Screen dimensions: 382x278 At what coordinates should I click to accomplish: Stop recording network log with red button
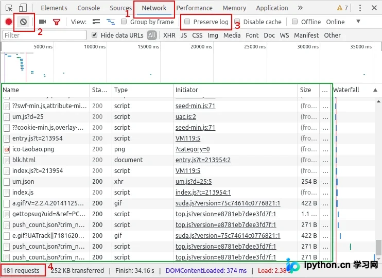(9, 22)
